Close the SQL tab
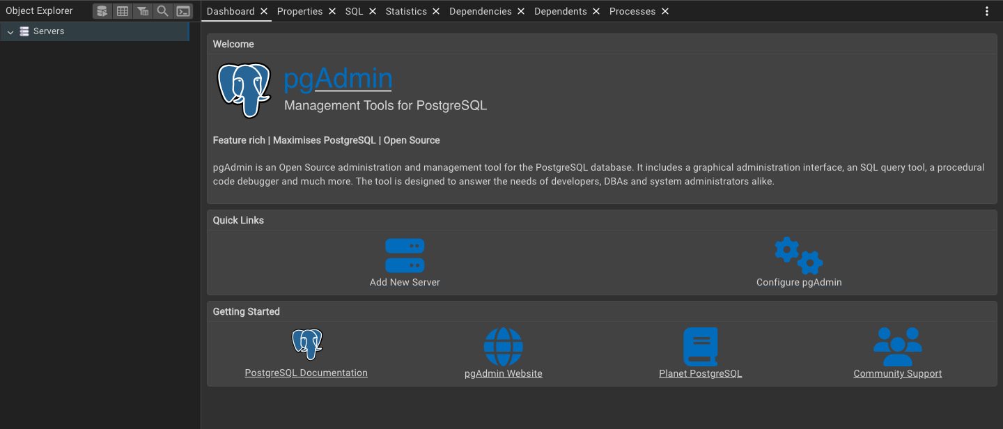The width and height of the screenshot is (1003, 429). click(x=373, y=11)
